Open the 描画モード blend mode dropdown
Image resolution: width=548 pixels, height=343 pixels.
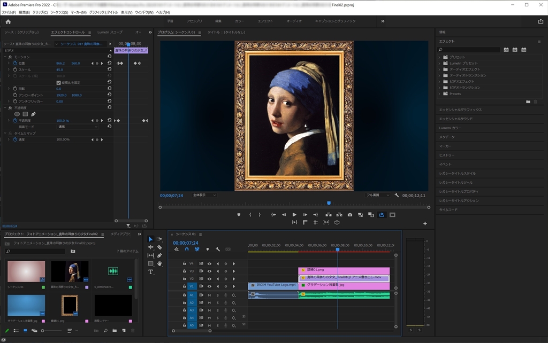[78, 127]
